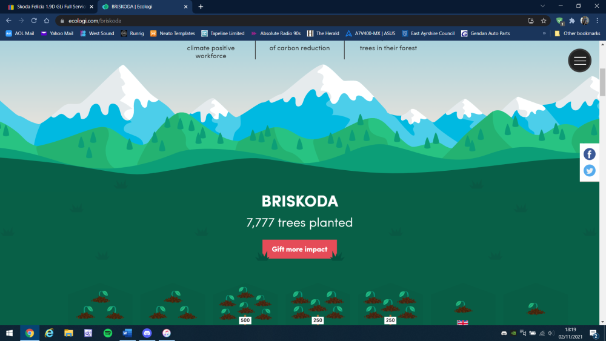Open the Absolute Radio 90s bookmark
The image size is (606, 341).
(276, 33)
